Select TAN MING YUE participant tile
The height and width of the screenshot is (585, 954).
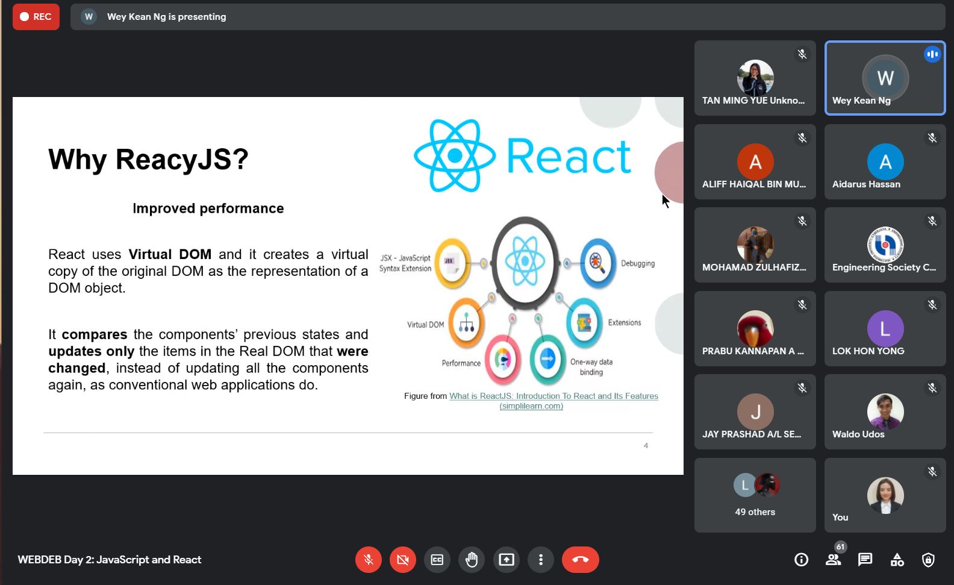click(x=755, y=78)
